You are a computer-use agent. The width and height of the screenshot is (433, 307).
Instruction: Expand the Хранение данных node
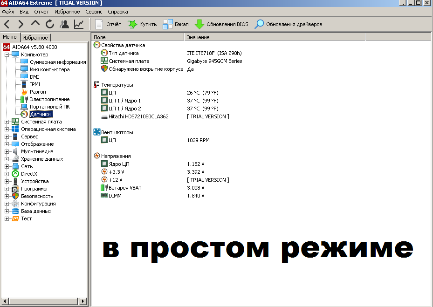pyautogui.click(x=7, y=159)
